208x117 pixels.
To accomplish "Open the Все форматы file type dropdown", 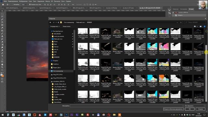I will coord(195,106).
